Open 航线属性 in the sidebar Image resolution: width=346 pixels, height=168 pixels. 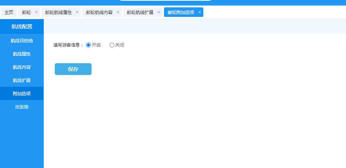(22, 54)
